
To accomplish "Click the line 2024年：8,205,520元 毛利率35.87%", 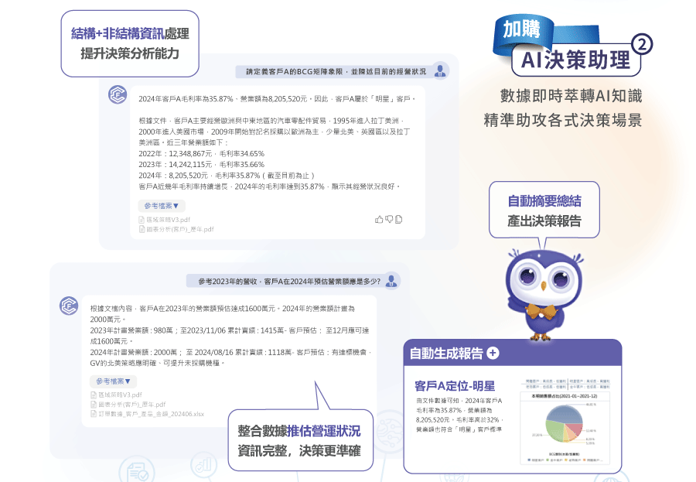I will (227, 176).
